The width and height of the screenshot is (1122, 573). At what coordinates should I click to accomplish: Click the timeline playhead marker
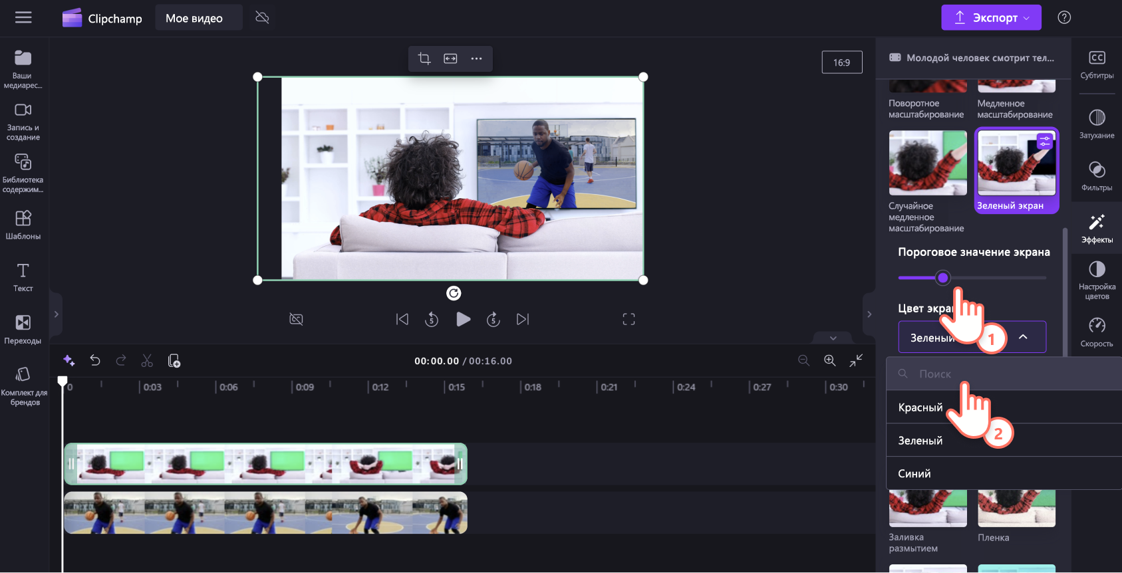63,381
